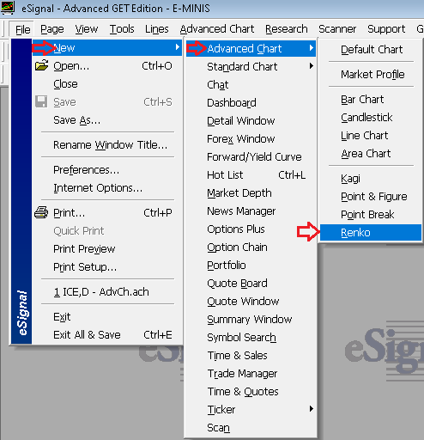Click the printer icon beside Print

tap(41, 212)
